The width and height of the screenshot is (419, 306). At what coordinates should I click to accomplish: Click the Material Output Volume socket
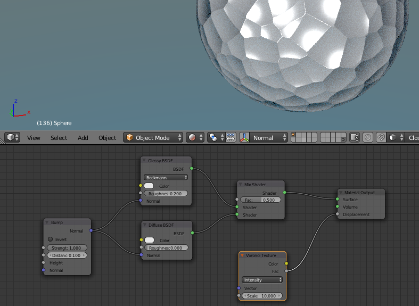click(338, 206)
